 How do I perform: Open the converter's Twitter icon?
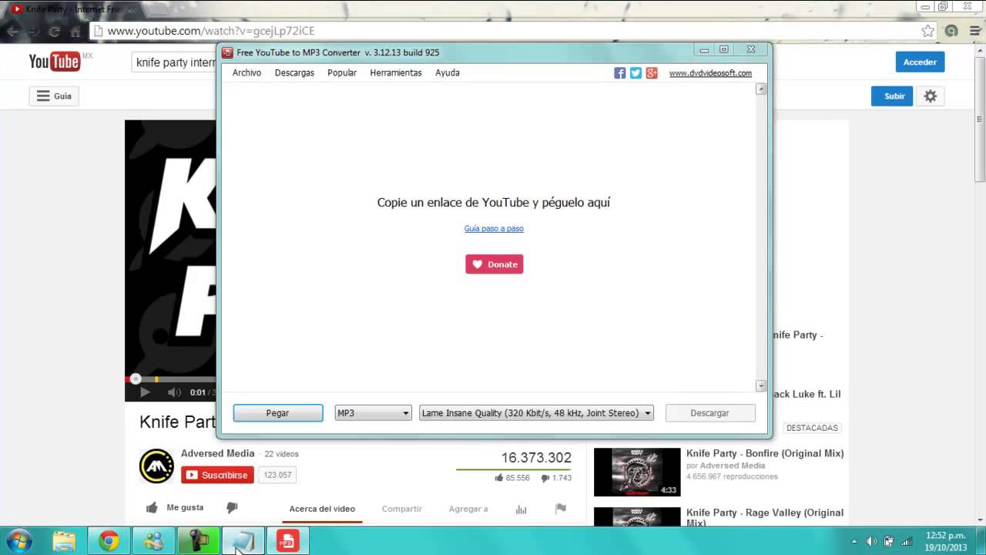[636, 73]
